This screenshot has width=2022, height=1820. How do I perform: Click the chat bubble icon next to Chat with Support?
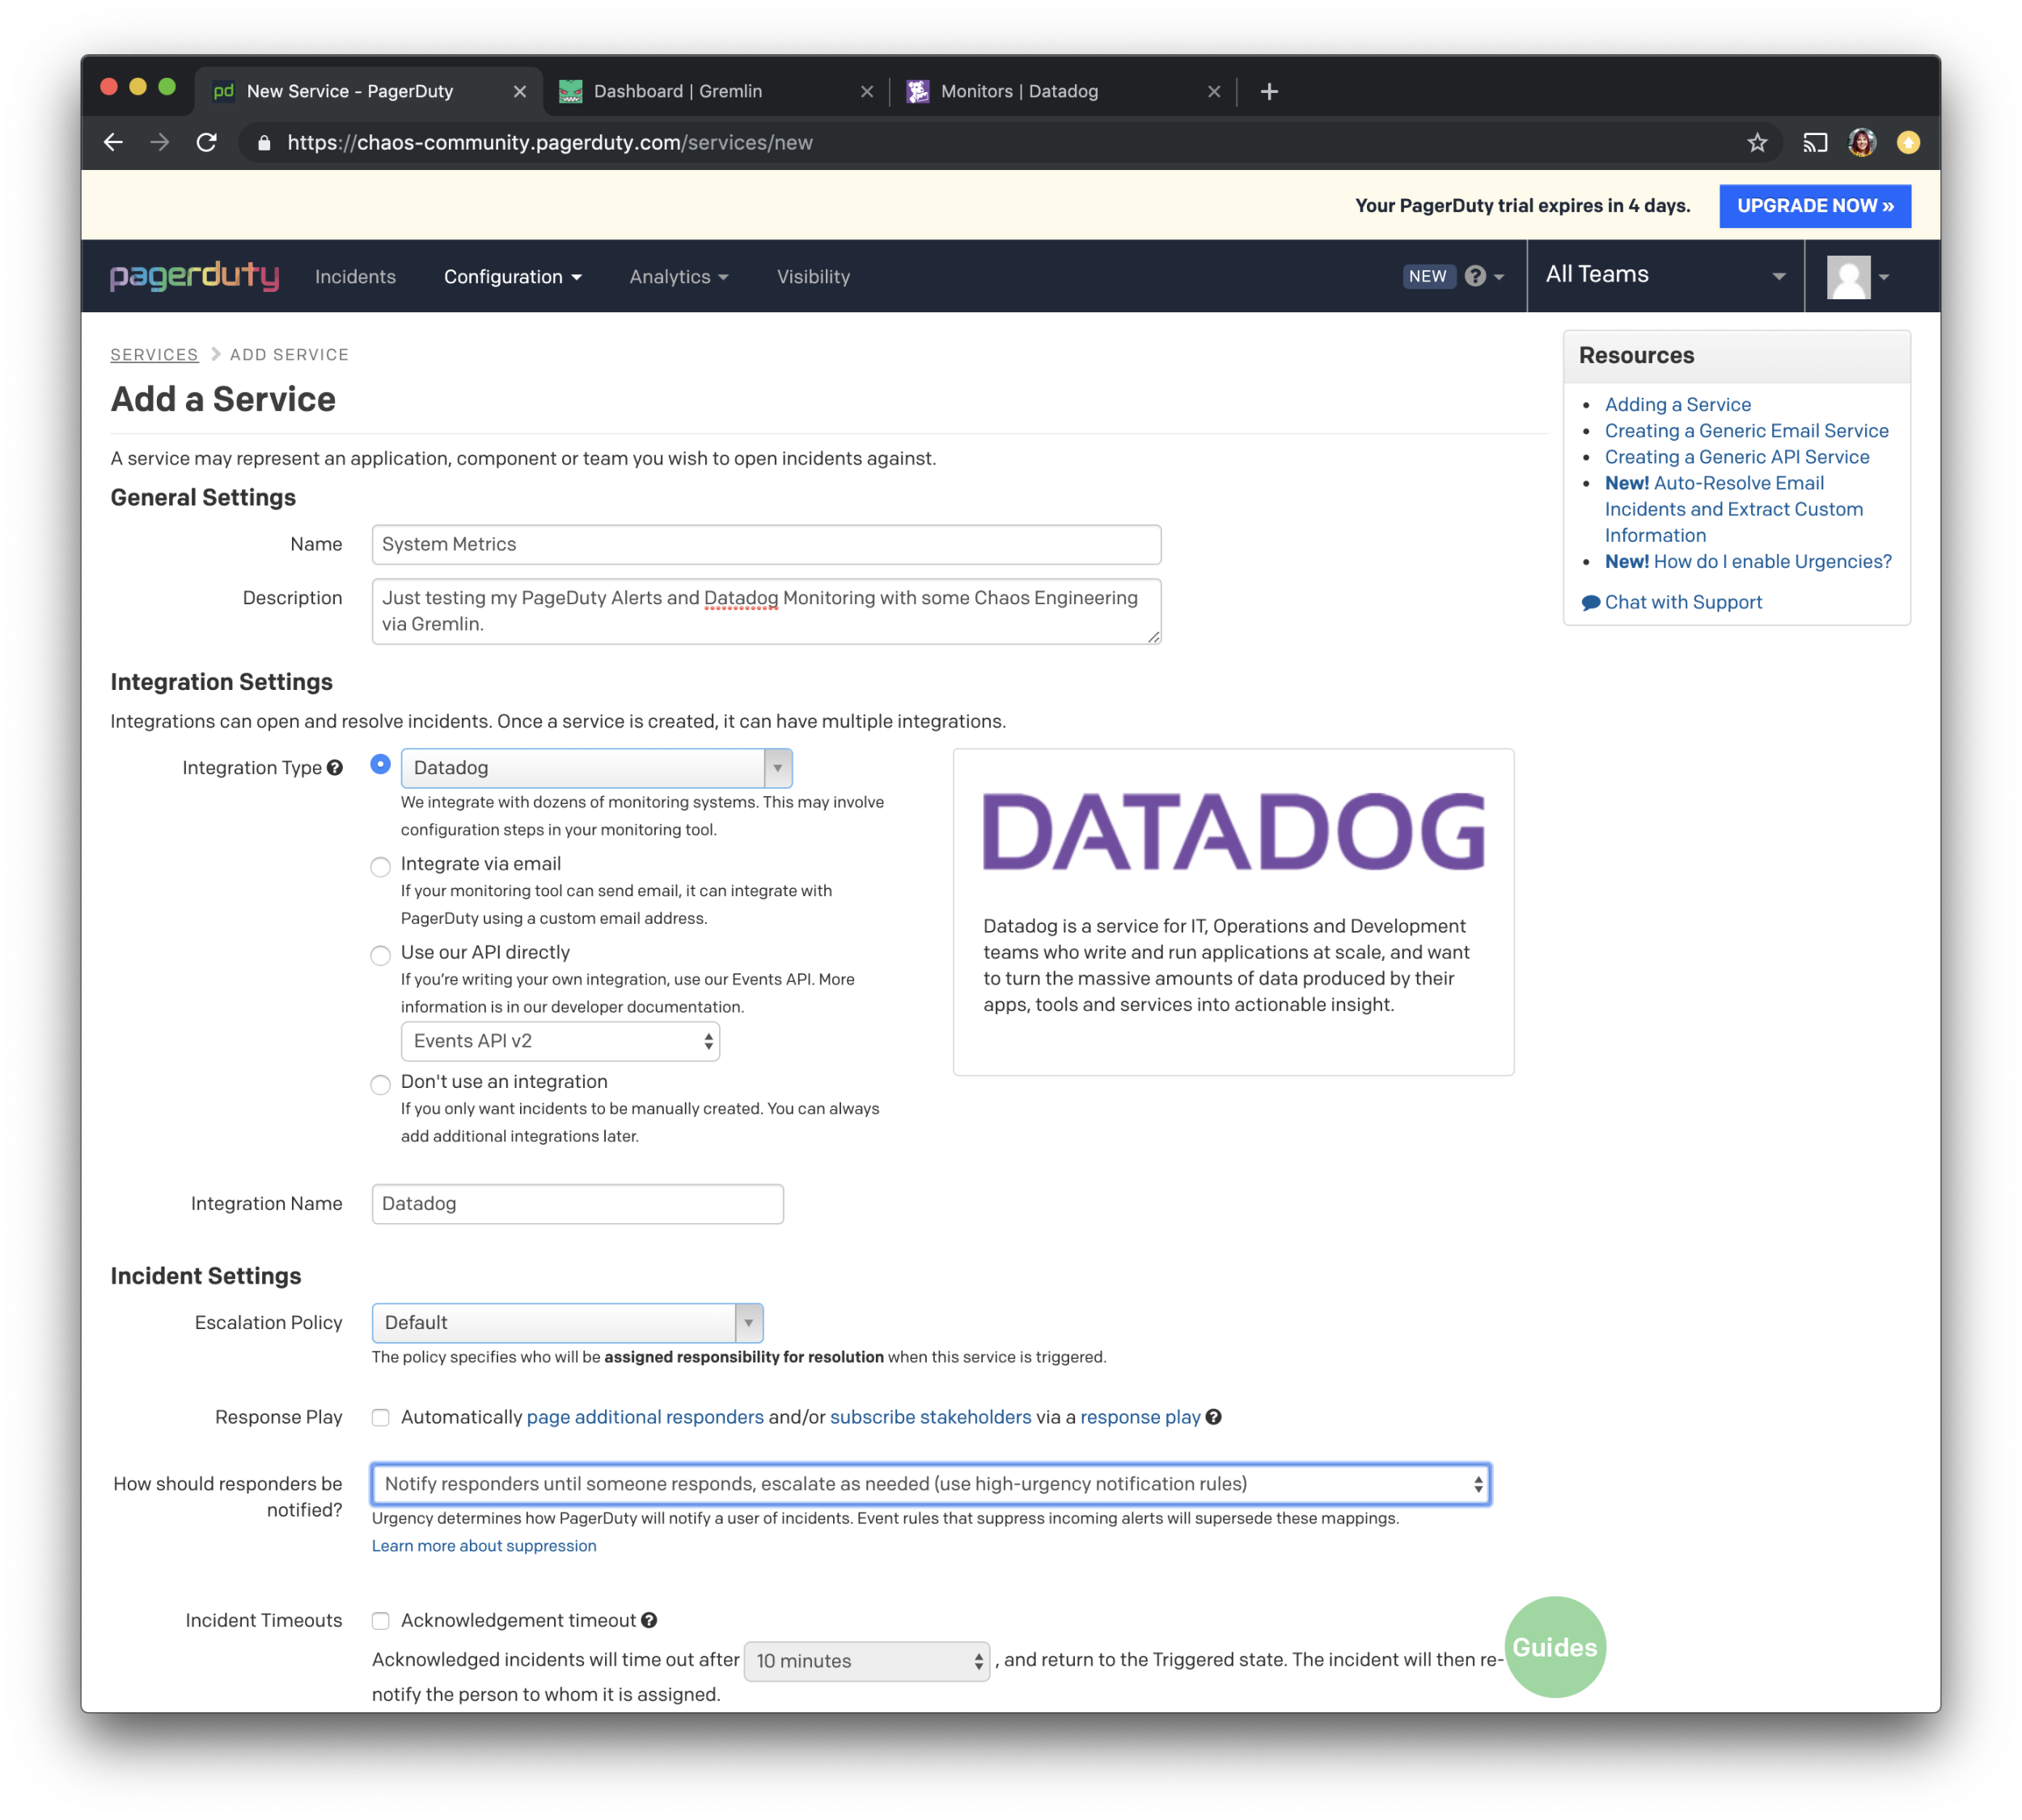point(1590,603)
